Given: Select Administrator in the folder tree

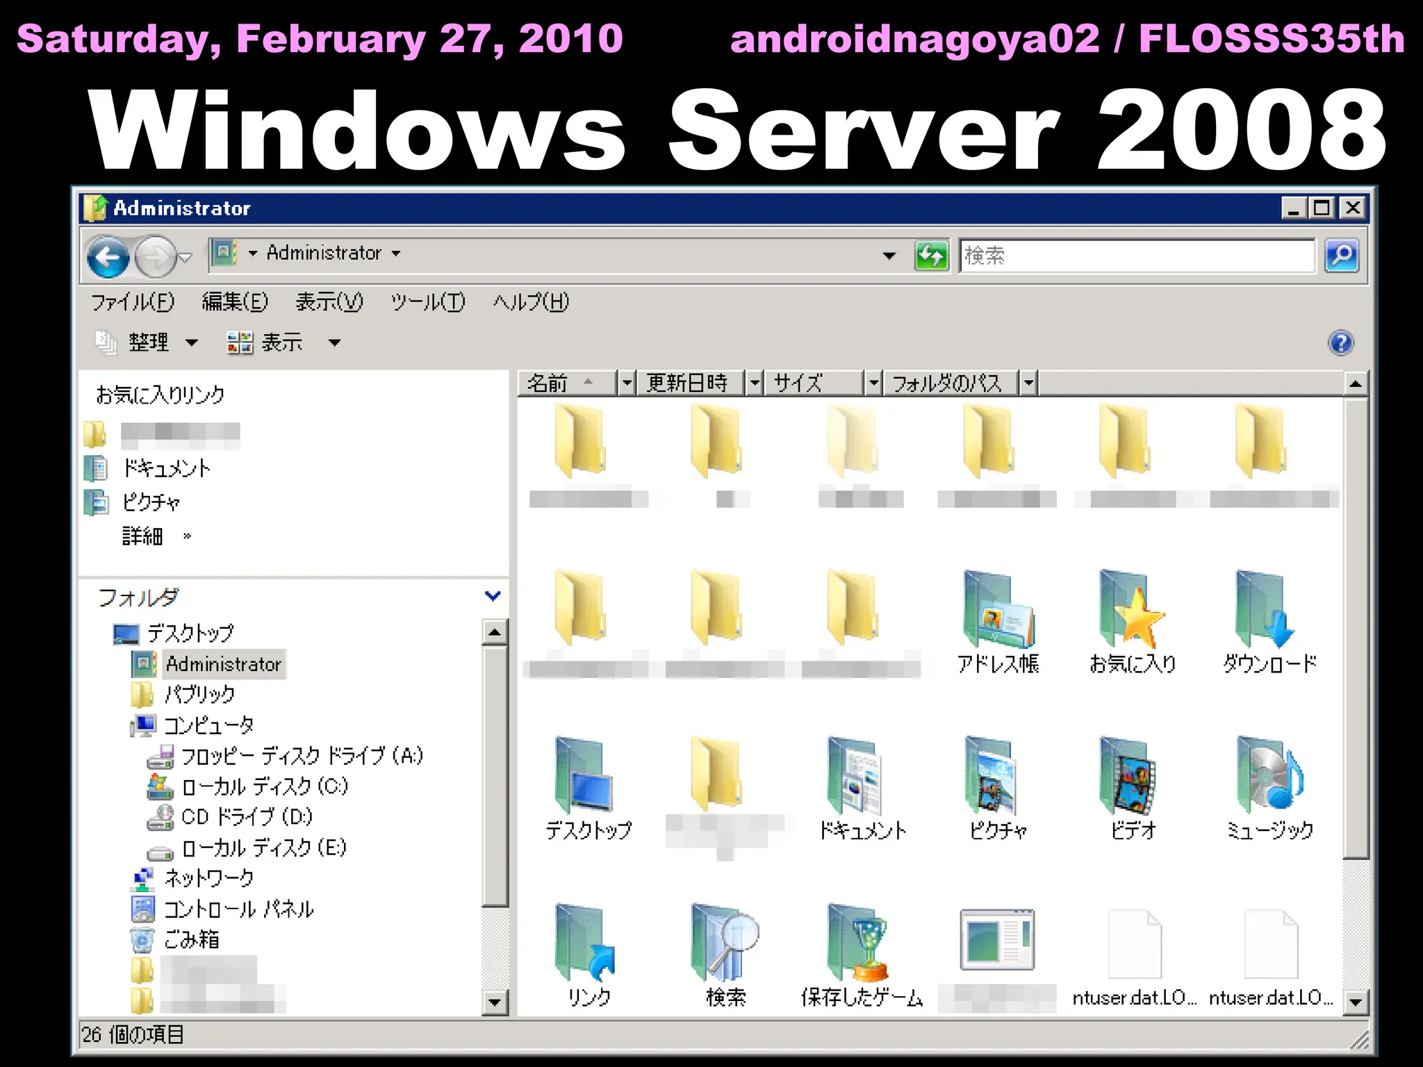Looking at the screenshot, I should click(208, 664).
